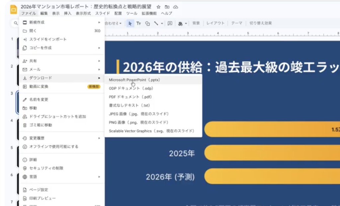Click the move-to-folder icon beside the title
The width and height of the screenshot is (340, 206).
[x=167, y=7]
